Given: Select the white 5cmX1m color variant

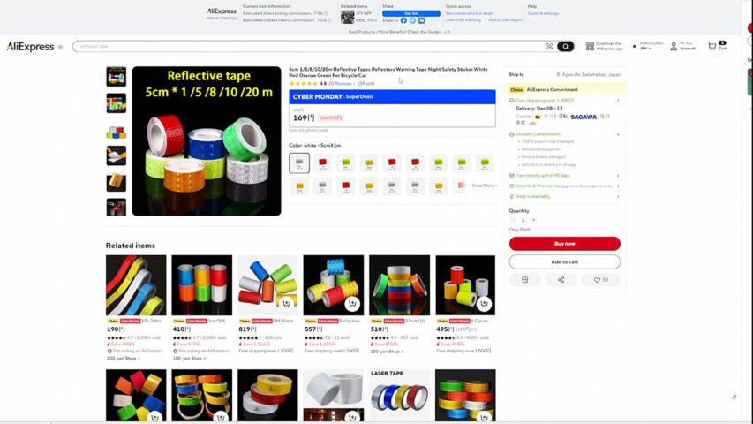Looking at the screenshot, I should click(x=299, y=163).
